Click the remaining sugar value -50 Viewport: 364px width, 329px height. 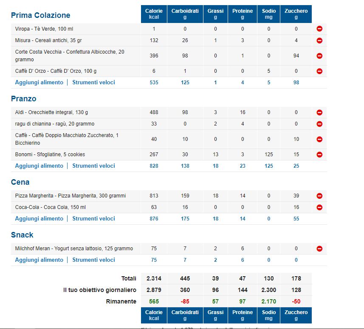click(296, 301)
